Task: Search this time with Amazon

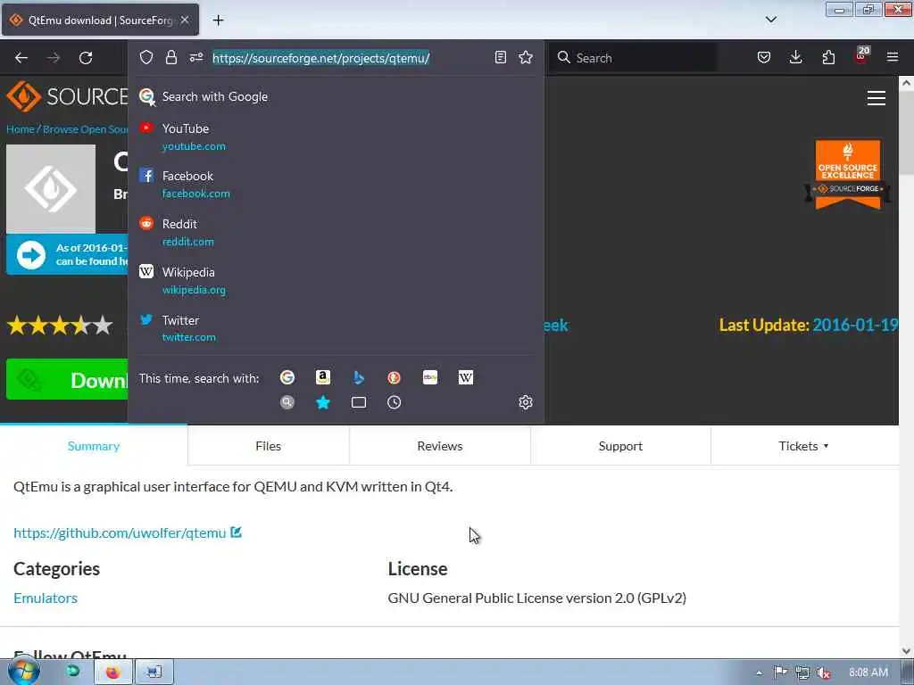Action: pyautogui.click(x=323, y=377)
